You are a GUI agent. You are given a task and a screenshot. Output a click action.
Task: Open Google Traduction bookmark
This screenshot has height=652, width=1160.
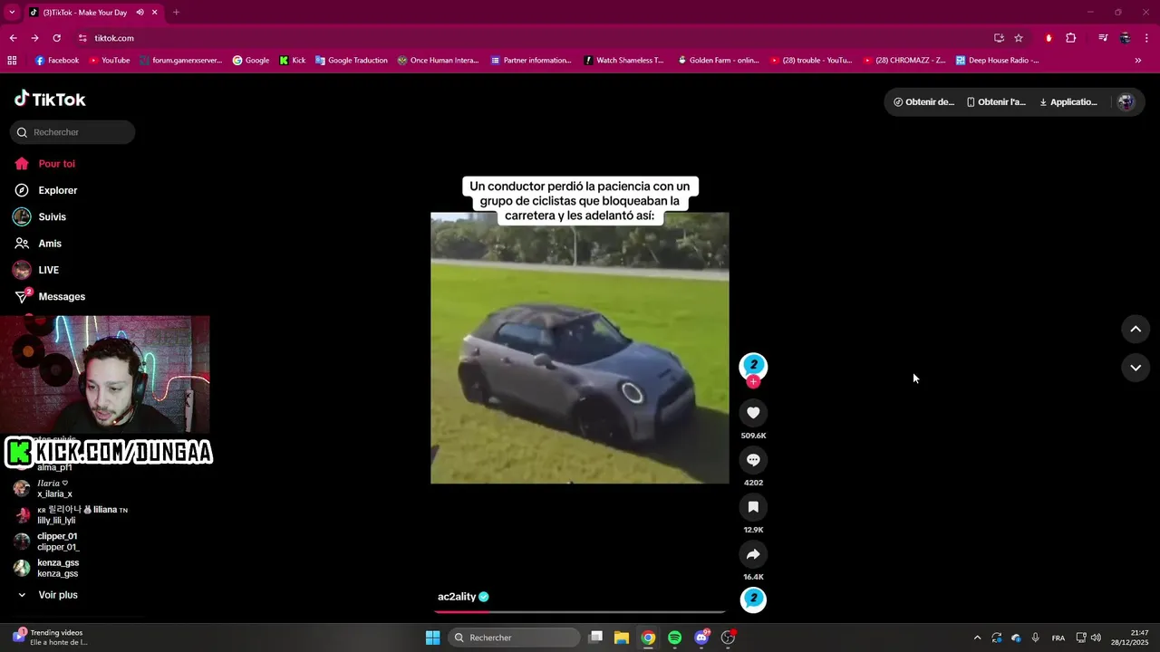click(x=352, y=61)
